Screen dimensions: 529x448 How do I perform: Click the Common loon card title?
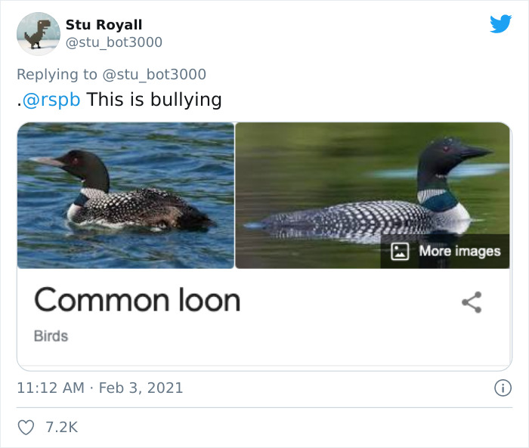point(137,300)
